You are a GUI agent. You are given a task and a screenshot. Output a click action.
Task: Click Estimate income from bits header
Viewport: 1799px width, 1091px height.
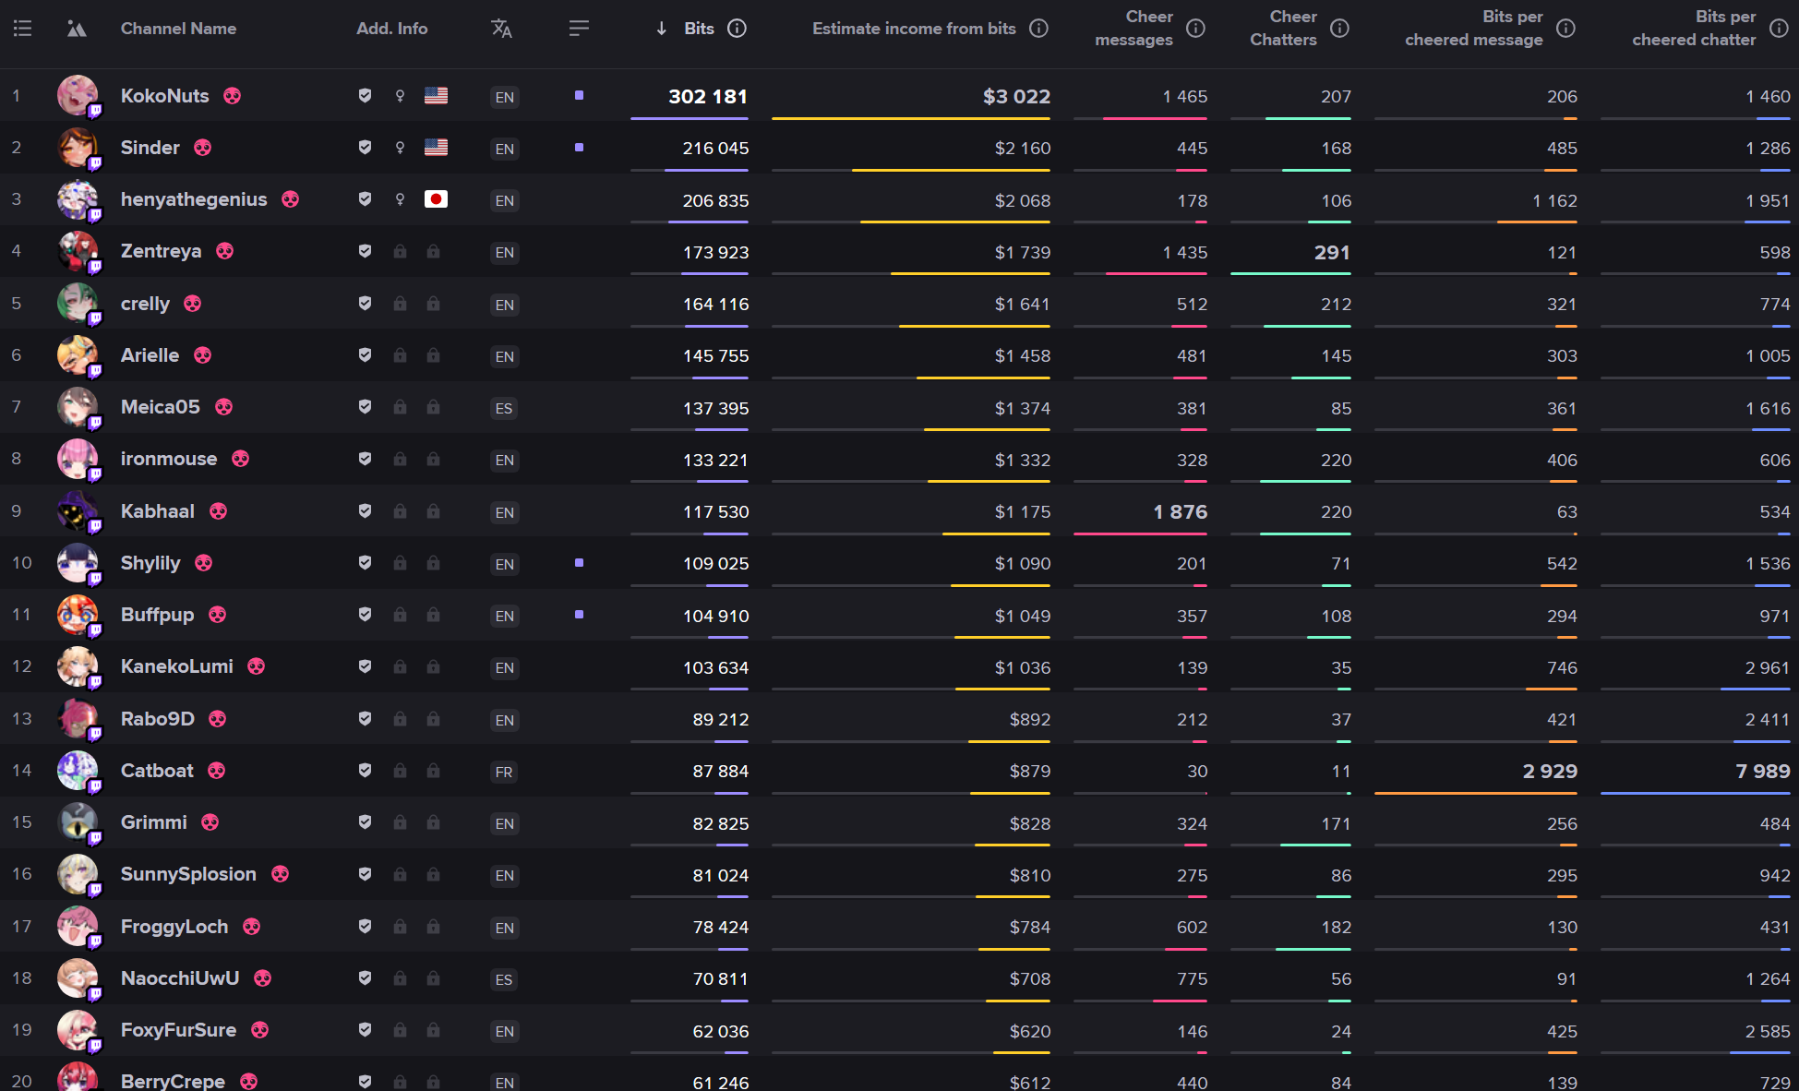(x=914, y=29)
